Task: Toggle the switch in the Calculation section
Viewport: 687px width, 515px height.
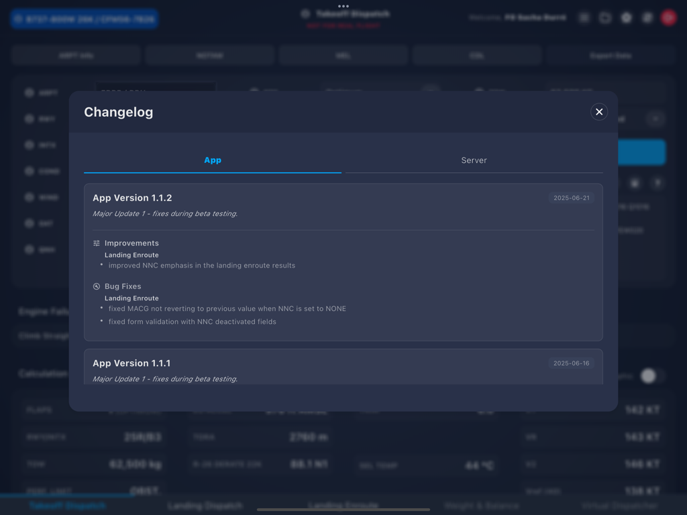Action: tap(649, 376)
